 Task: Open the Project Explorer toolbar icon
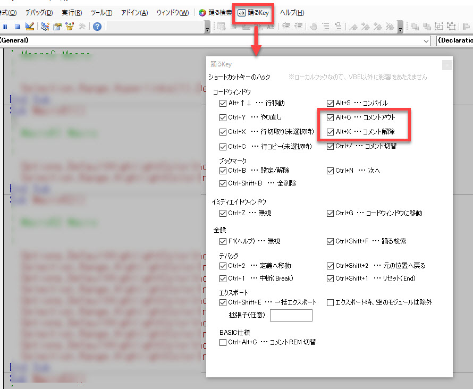pyautogui.click(x=45, y=27)
